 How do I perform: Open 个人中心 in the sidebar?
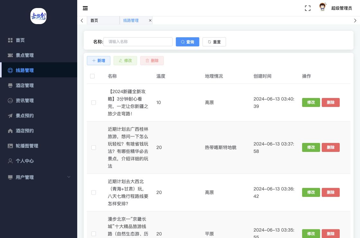pos(39,161)
